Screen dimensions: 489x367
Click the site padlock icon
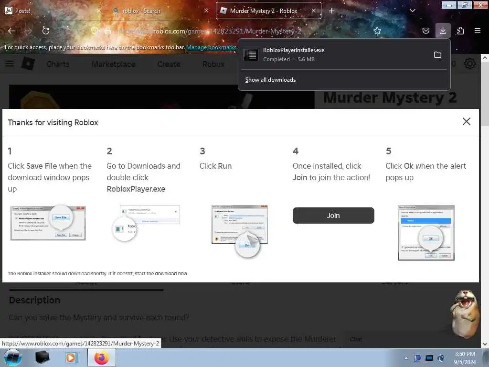(108, 31)
